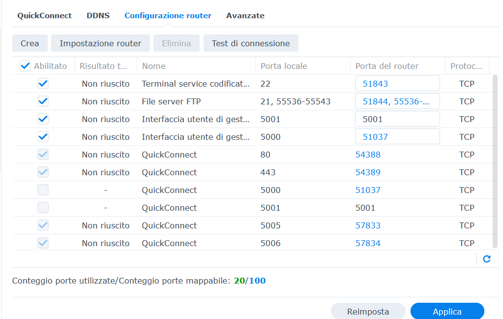
Task: Enable the QuickConnect local port 5001 checkbox
Action: click(43, 208)
